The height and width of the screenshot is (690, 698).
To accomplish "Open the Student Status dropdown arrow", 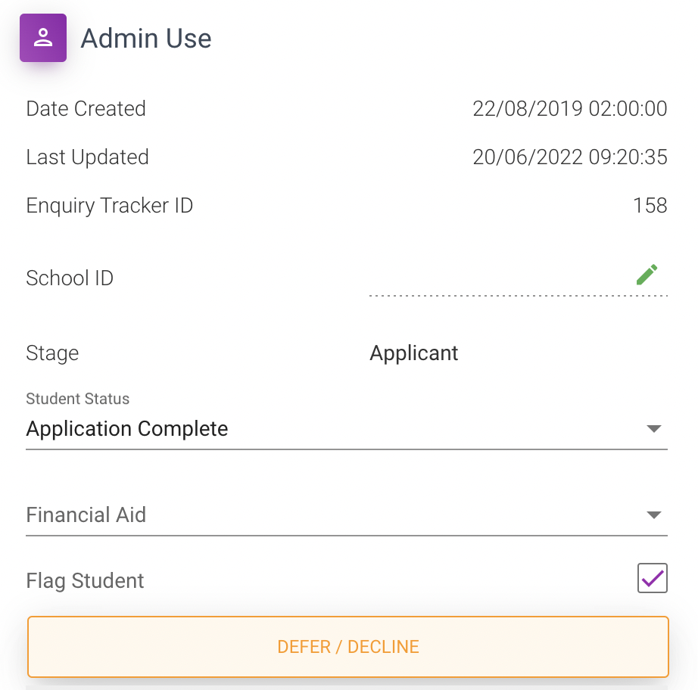I will [x=653, y=429].
